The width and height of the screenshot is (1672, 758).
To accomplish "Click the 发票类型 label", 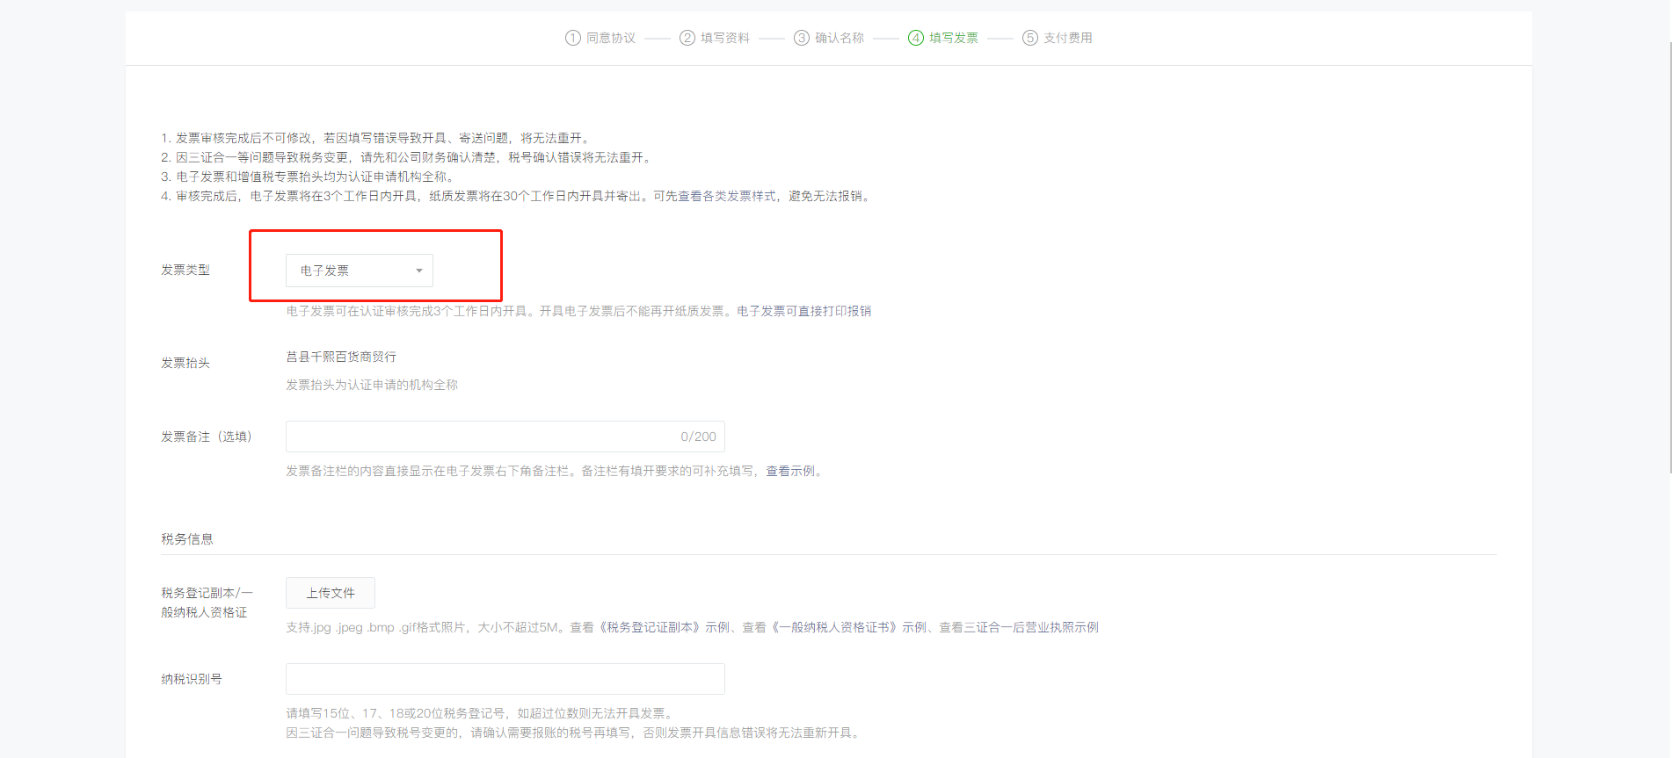I will coord(185,270).
